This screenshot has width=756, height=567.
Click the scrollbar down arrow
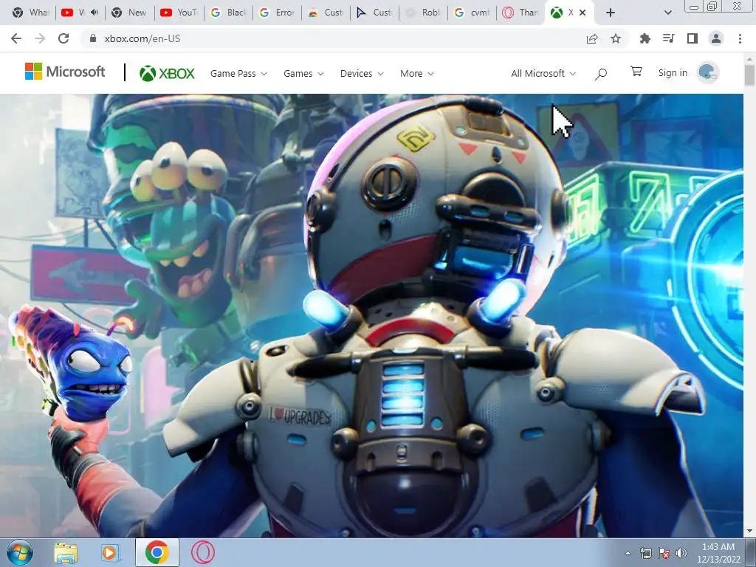[x=749, y=532]
